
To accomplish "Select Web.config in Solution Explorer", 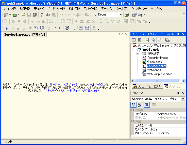I will click(154, 70).
